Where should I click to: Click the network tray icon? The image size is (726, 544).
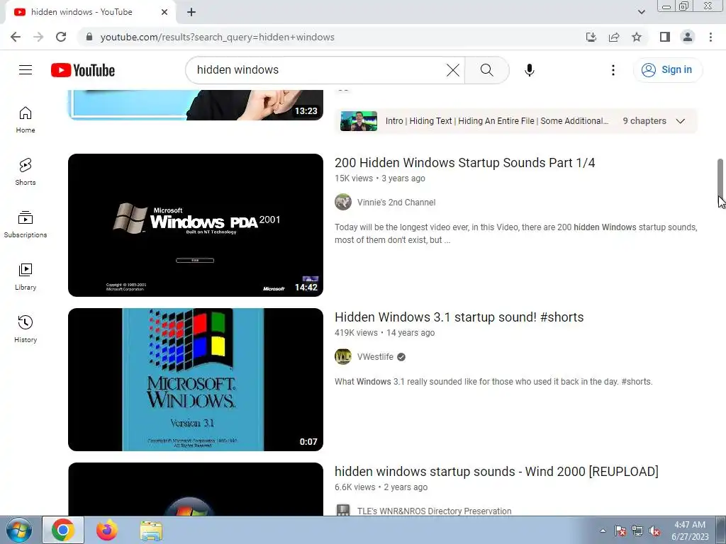point(637,531)
